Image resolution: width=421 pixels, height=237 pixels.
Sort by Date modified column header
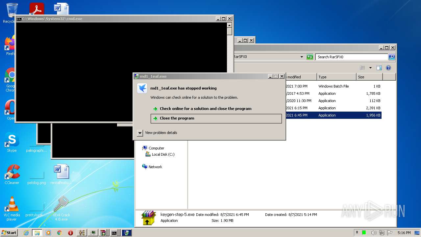coord(301,77)
